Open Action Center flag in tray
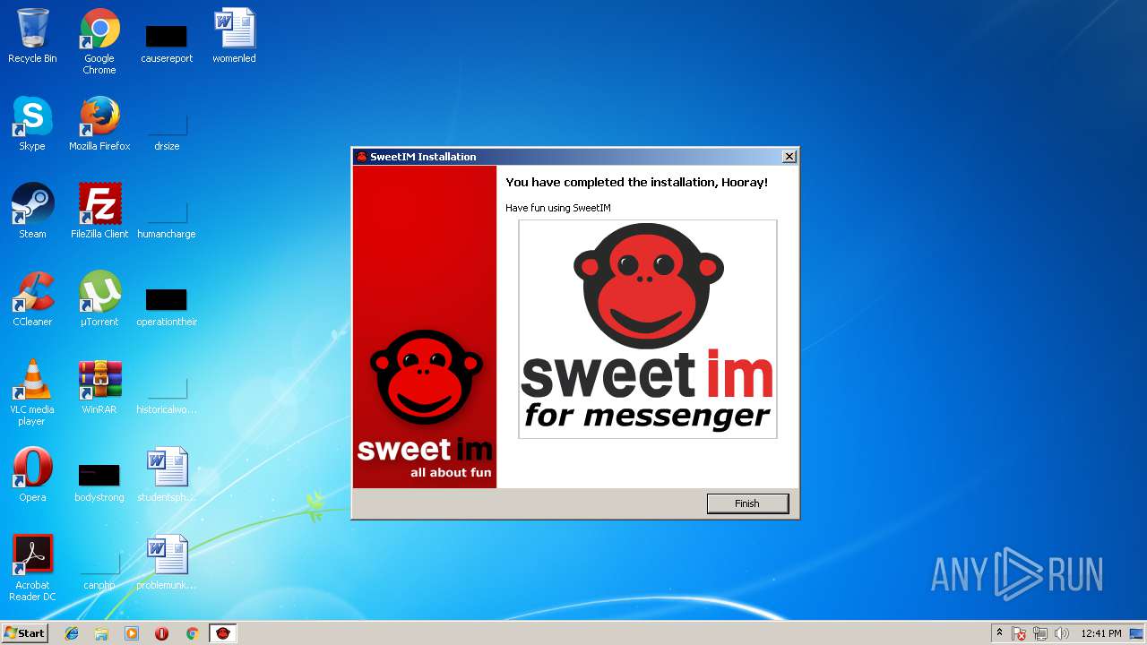 (x=1020, y=633)
